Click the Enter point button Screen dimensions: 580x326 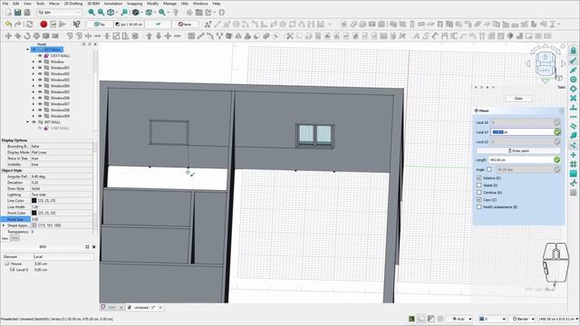(517, 151)
